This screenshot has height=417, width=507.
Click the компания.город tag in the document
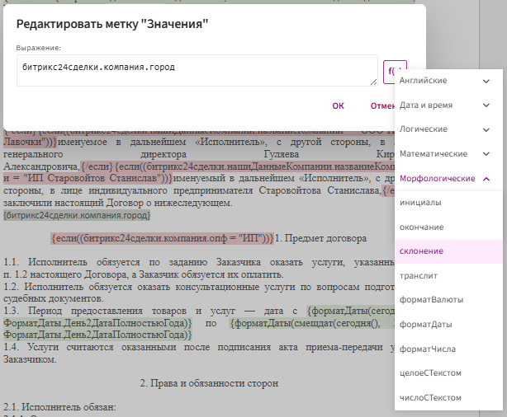point(77,214)
